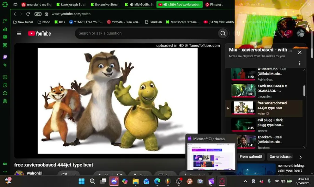Mute audio on MistGodRx tab speaker
This screenshot has height=187, width=314.
[x=131, y=4]
